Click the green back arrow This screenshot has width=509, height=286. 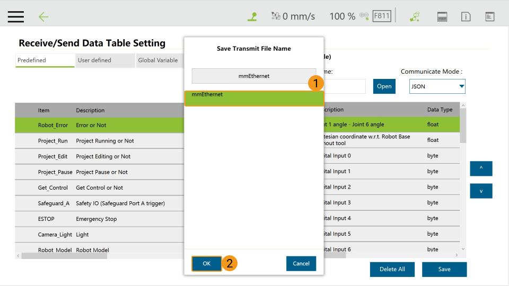tap(43, 16)
